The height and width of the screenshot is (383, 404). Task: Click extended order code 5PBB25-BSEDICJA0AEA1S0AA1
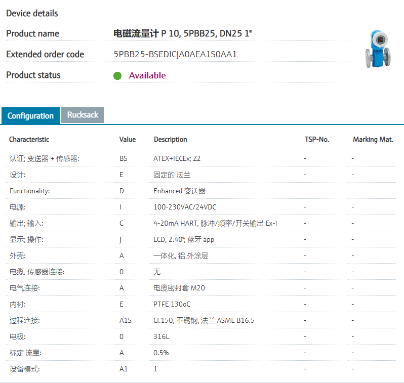click(x=175, y=54)
